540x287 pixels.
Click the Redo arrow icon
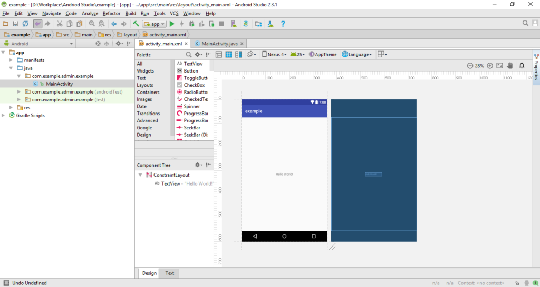[47, 24]
